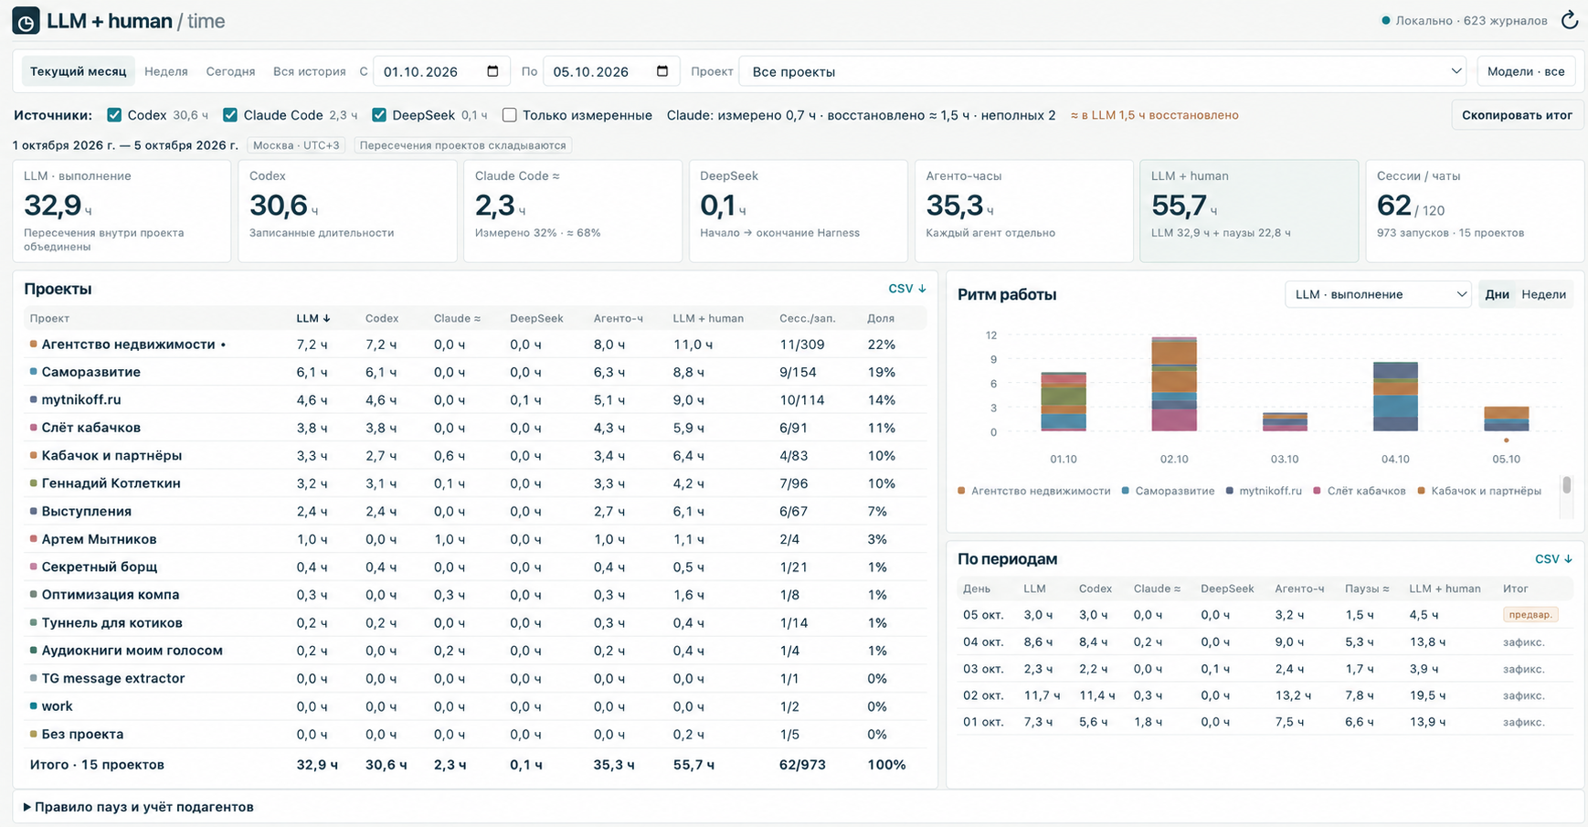Click the Москва · UTC+3 timezone tag

pyautogui.click(x=298, y=145)
